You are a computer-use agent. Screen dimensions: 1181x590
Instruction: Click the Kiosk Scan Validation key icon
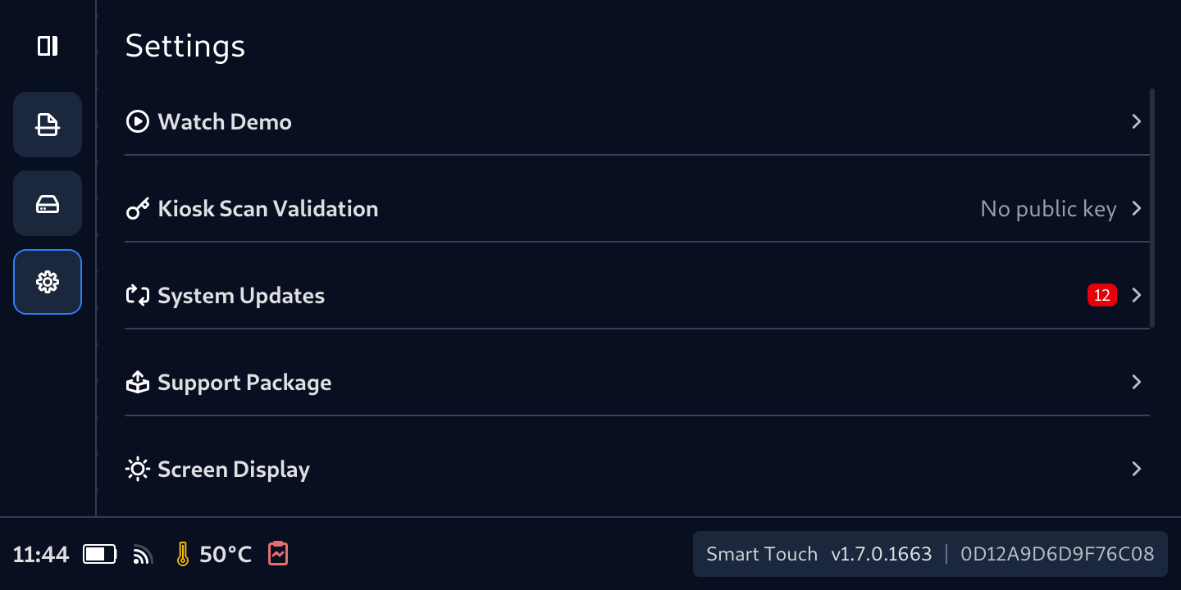pyautogui.click(x=137, y=209)
